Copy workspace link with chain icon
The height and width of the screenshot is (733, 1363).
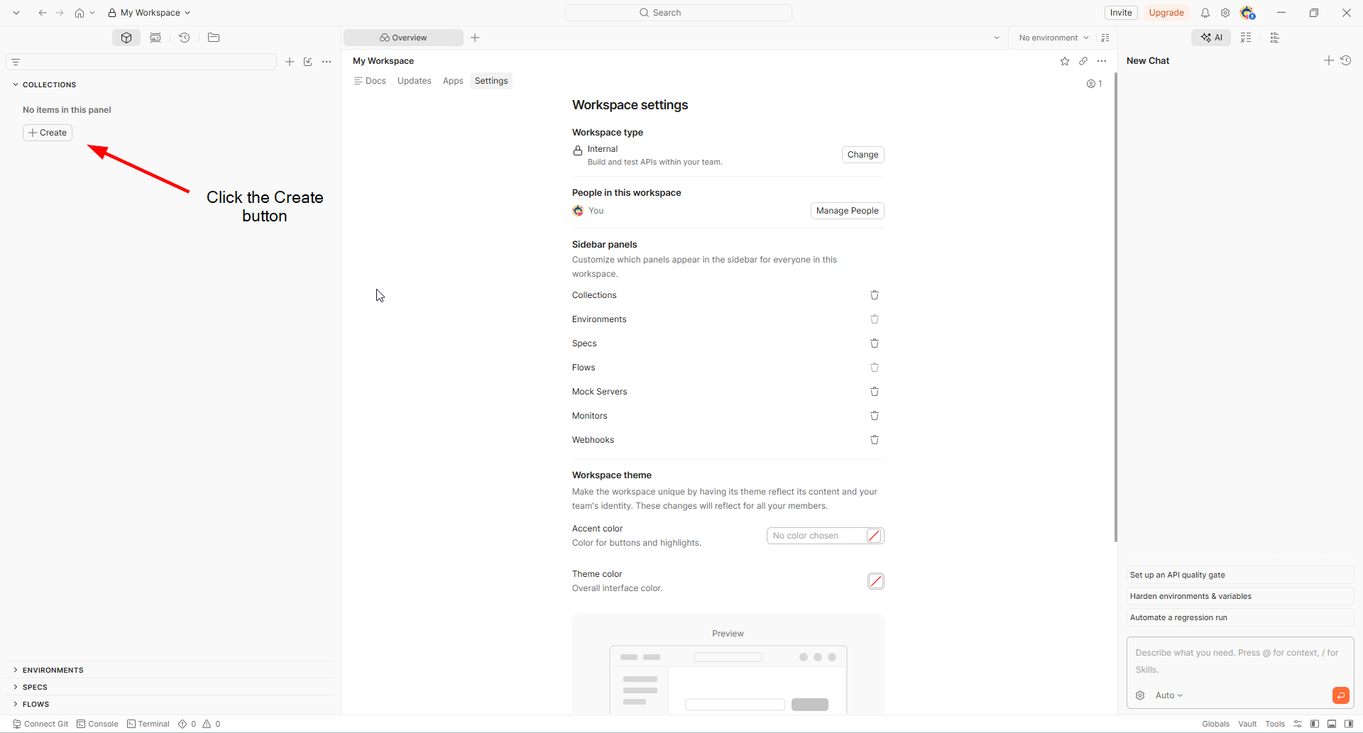coord(1083,61)
